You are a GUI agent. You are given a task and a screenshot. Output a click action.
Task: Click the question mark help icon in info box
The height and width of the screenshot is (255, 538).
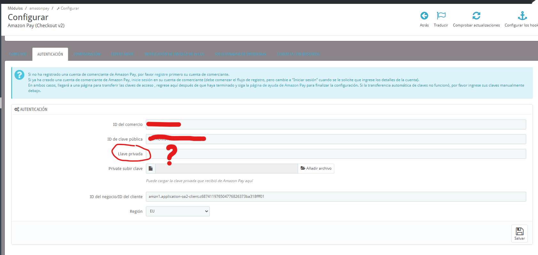click(x=19, y=75)
